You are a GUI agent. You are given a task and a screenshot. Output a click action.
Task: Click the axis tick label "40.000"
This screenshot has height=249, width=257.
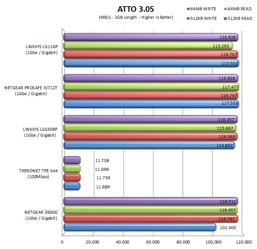pos(122,242)
